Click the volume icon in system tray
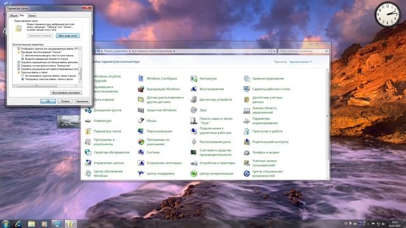 tap(383, 224)
